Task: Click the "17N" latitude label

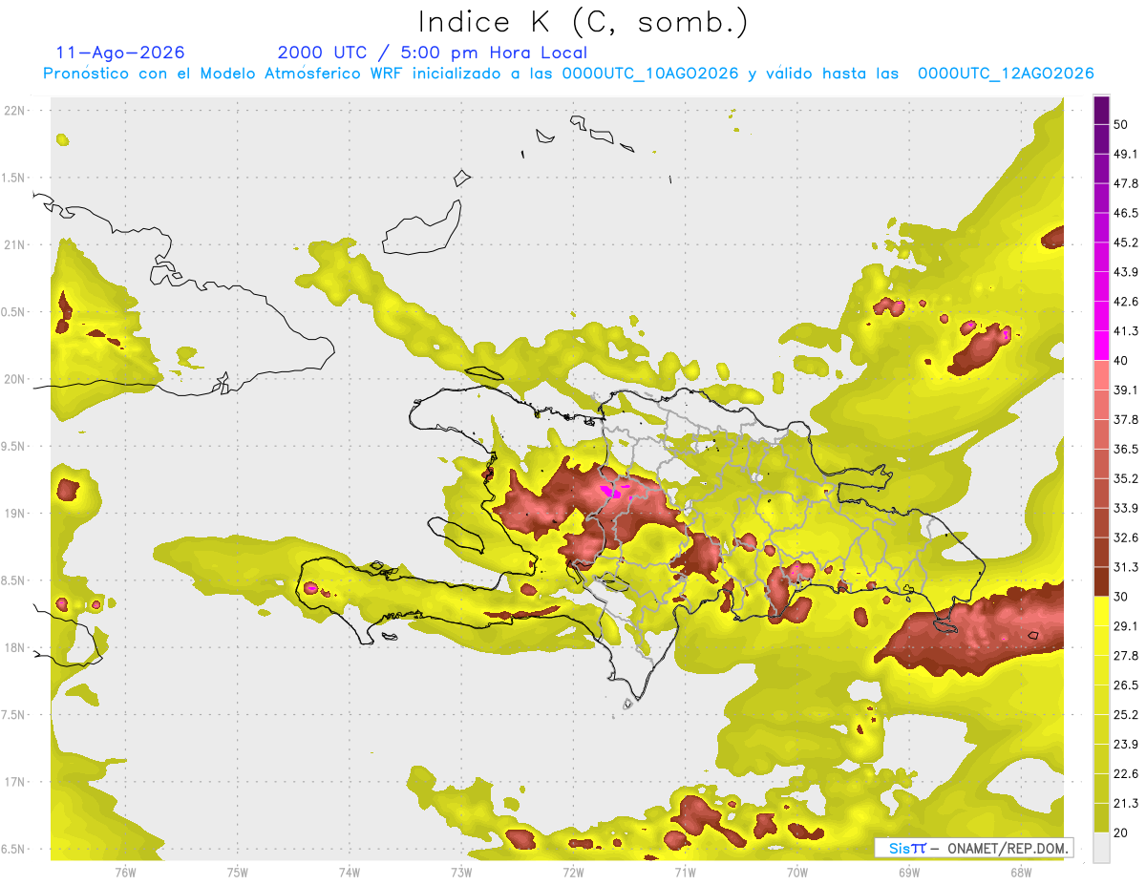Action: click(x=15, y=782)
